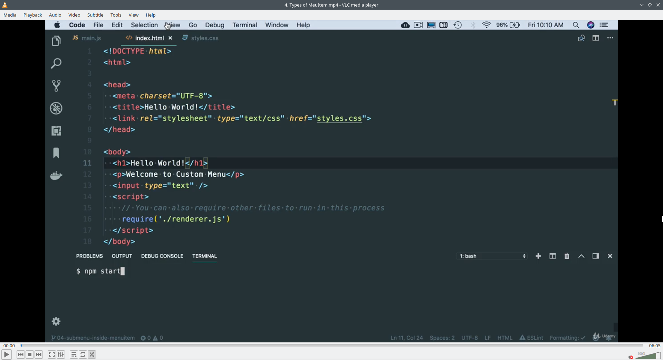
Task: Open the Terminal menu in VS Code menu bar
Action: [245, 25]
